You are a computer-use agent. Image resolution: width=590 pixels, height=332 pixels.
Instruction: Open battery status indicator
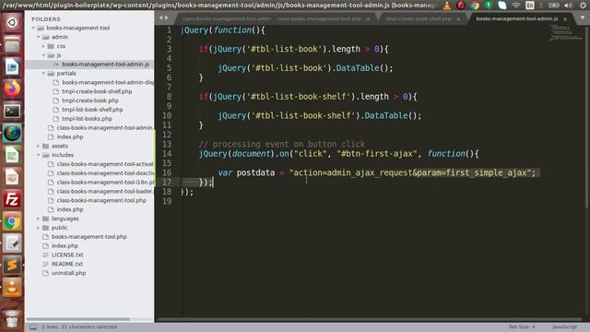(x=553, y=6)
